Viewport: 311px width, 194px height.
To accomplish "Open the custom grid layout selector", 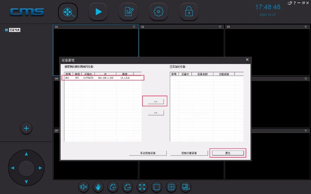I will pyautogui.click(x=186, y=187).
